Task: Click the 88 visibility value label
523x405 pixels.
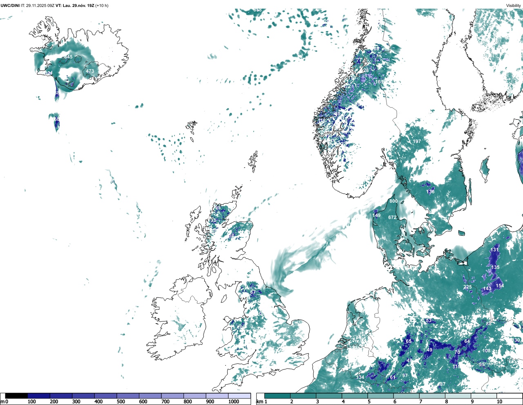Action: 489,324
